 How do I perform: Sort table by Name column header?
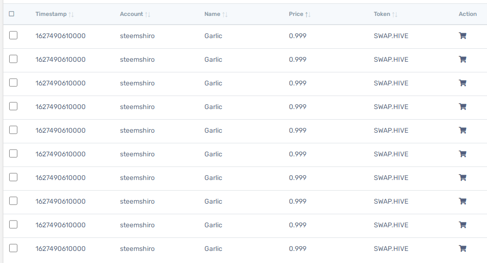pyautogui.click(x=212, y=14)
